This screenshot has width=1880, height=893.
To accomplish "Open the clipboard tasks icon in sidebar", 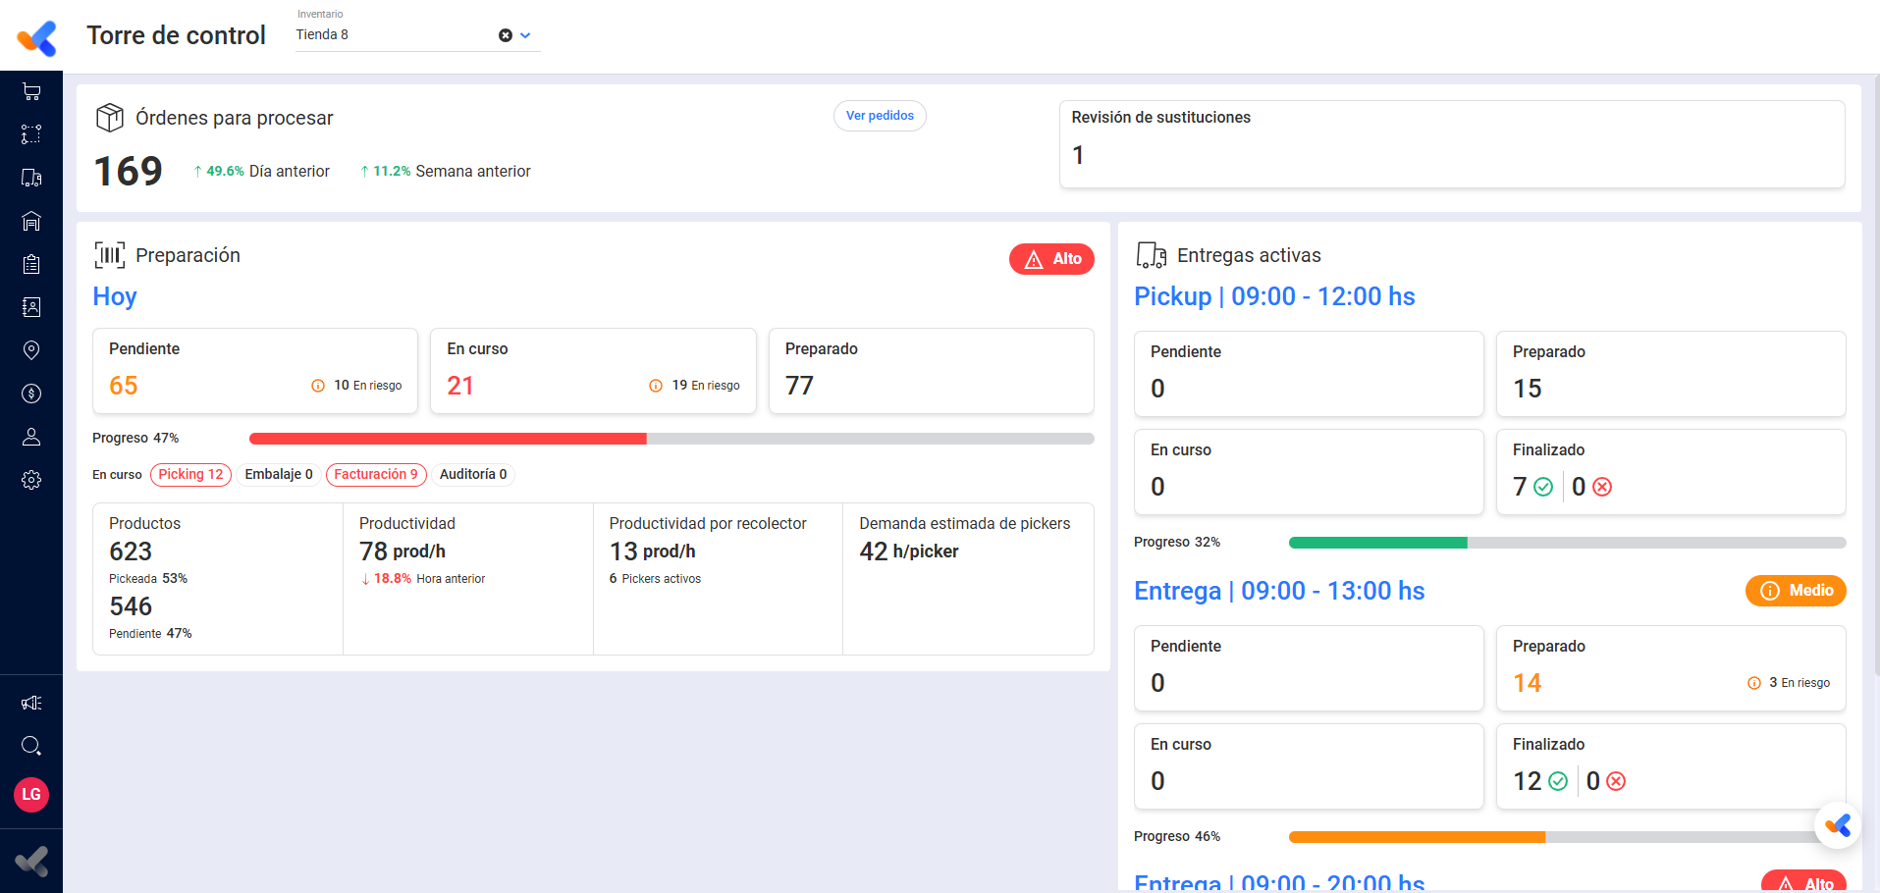I will (x=31, y=264).
